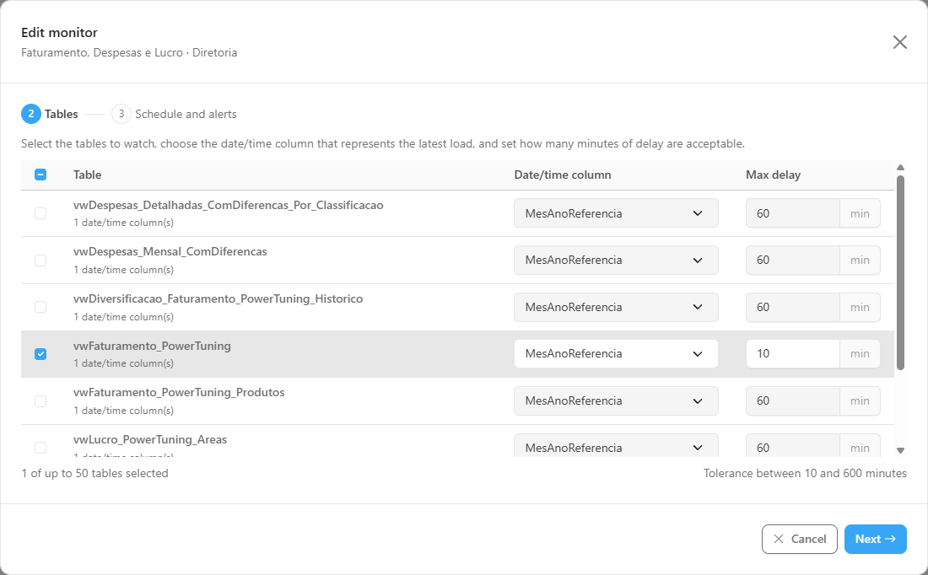Close the Edit monitor dialog with X

point(899,42)
